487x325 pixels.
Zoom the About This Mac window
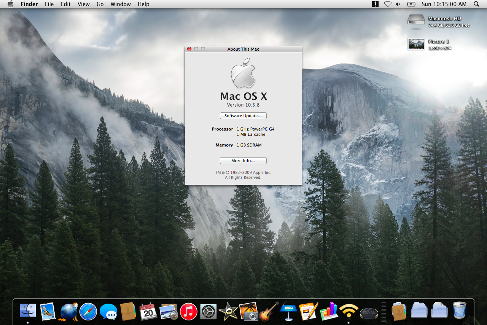coord(203,49)
